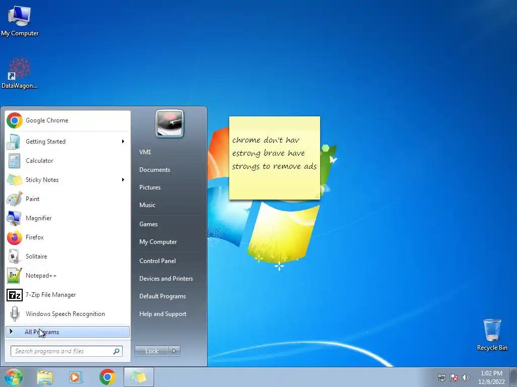
Task: Open Action Center flag icon
Action: (454, 377)
